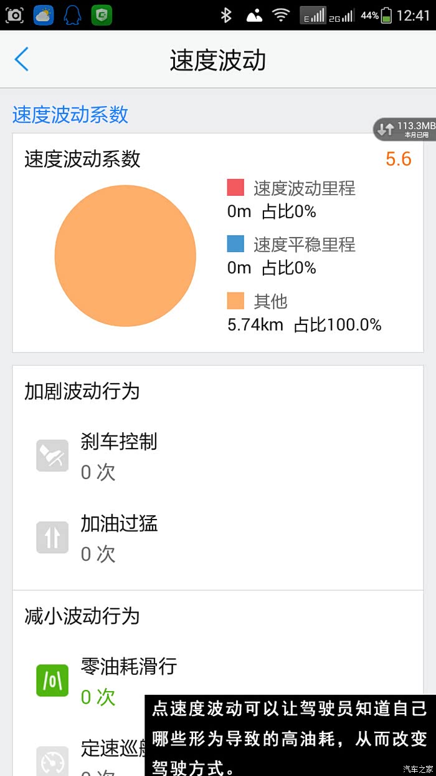This screenshot has width=436, height=776.
Task: Tap the brake control (刹车控制) icon
Action: point(52,455)
